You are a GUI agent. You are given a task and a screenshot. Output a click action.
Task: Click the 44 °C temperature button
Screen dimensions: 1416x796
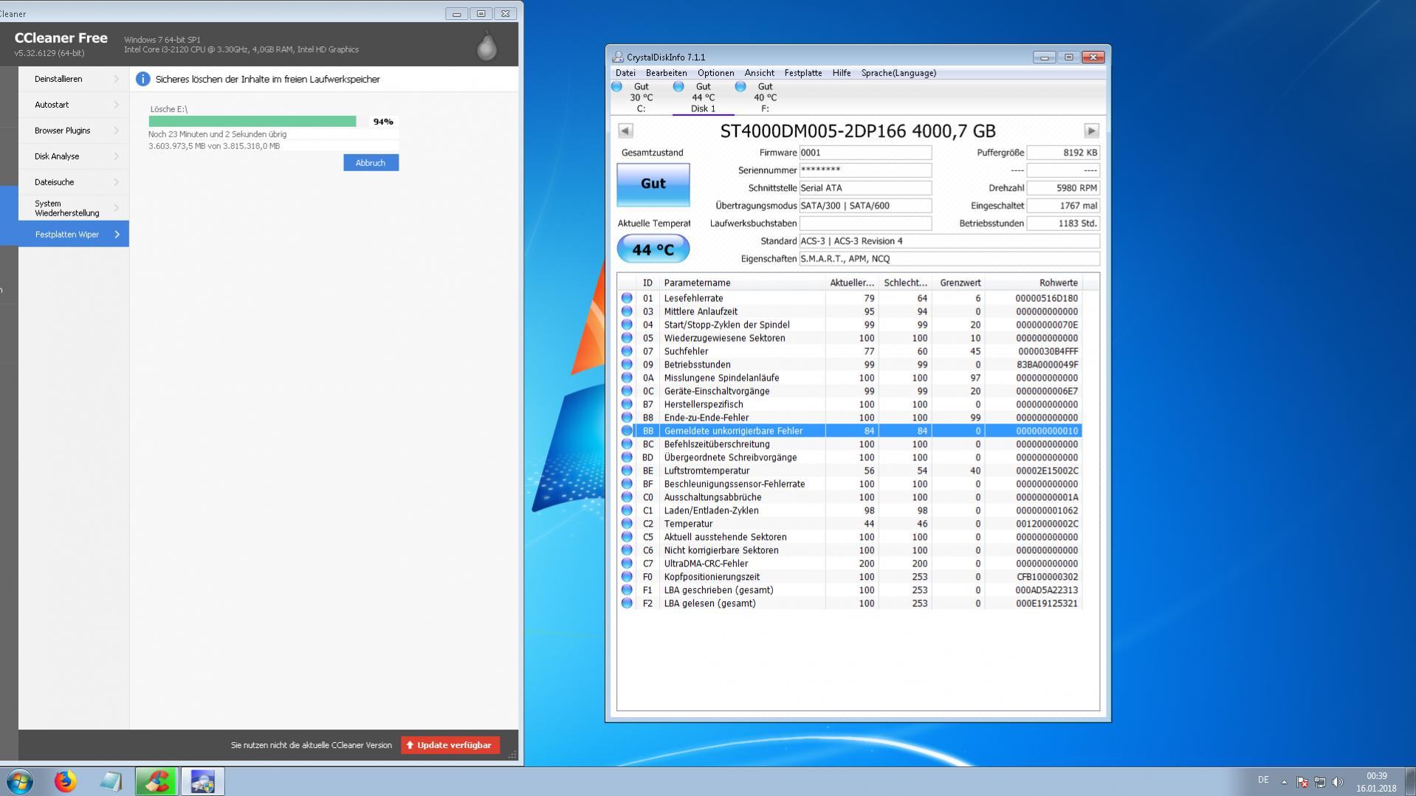[653, 249]
